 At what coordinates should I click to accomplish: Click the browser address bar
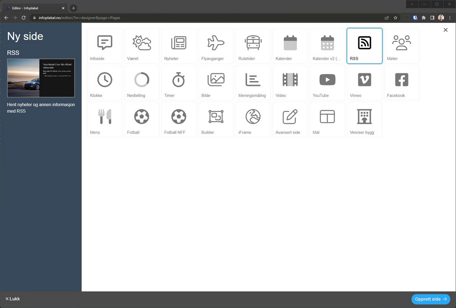tap(205, 18)
